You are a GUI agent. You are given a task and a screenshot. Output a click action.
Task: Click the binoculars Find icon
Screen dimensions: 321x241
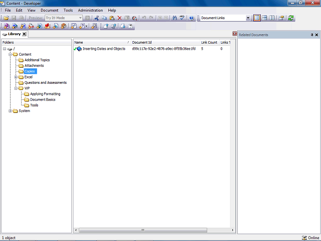175,18
